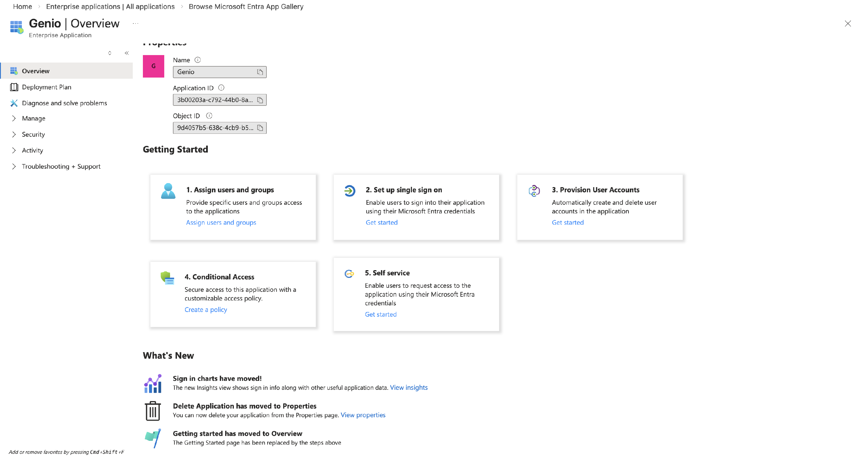Click the Assign users and groups person icon

168,191
